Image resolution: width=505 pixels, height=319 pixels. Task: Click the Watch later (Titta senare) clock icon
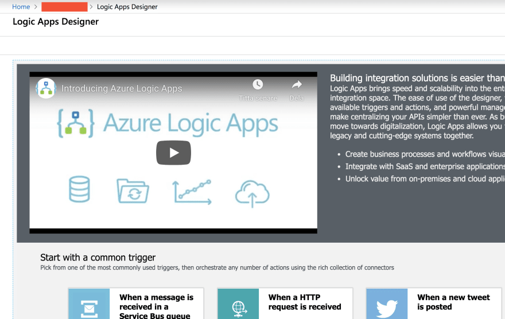258,85
